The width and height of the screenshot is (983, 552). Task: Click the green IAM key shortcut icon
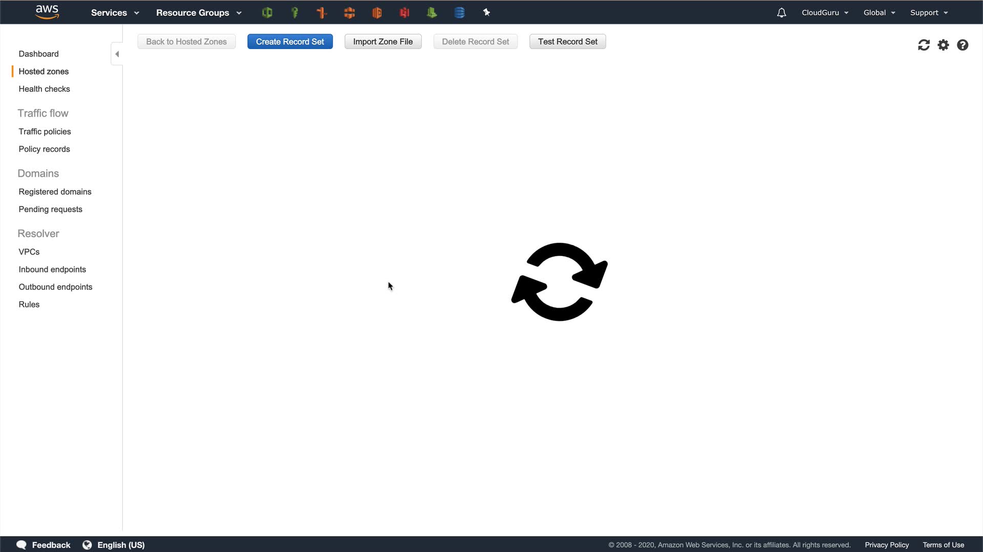(x=294, y=13)
